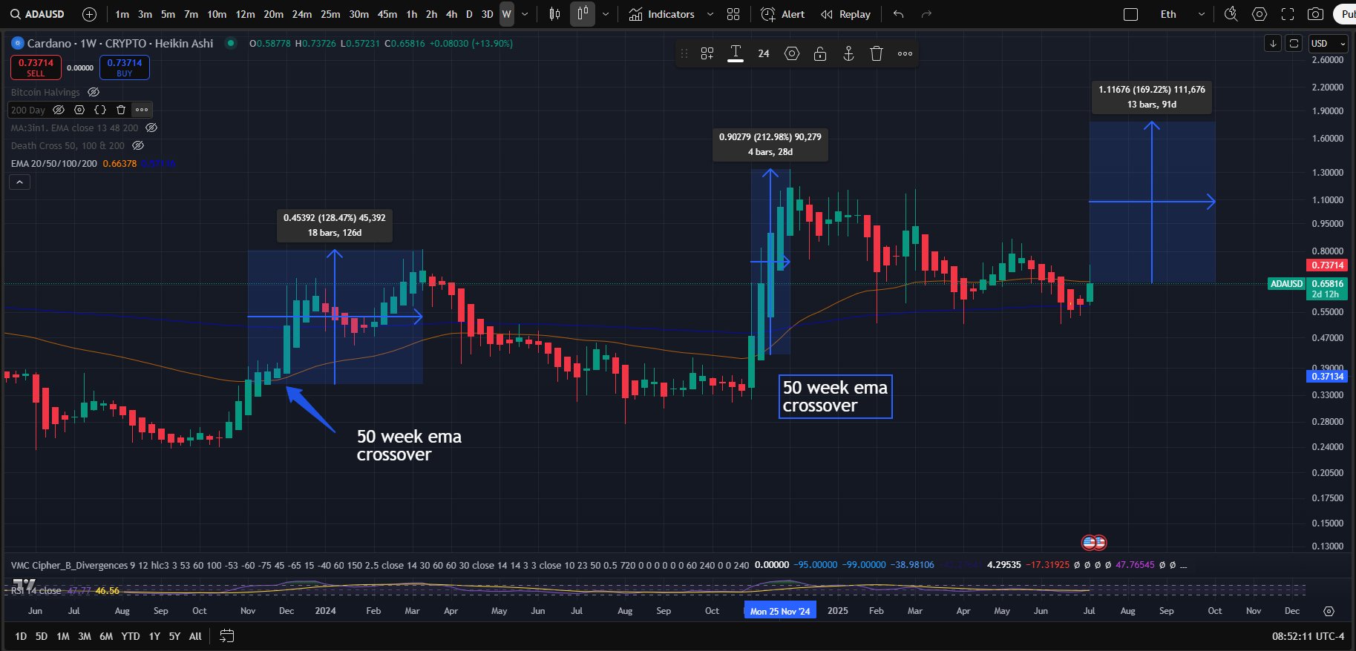Open the Indicators panel
1356x651 pixels.
click(x=662, y=14)
